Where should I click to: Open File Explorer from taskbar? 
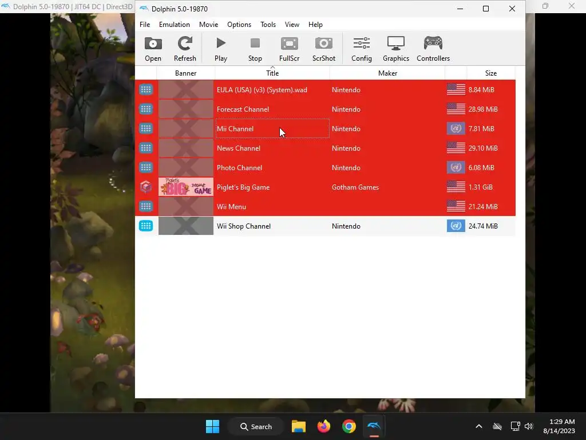click(x=298, y=426)
